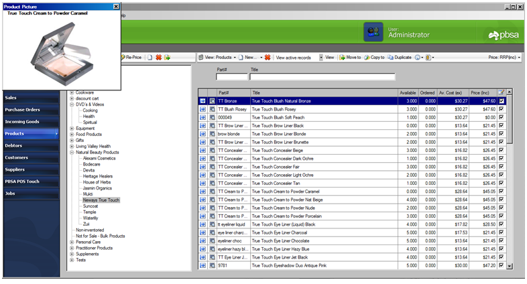The width and height of the screenshot is (527, 284).
Task: Open record arrow for Concealer Dark Ochre row
Action: (x=202, y=159)
